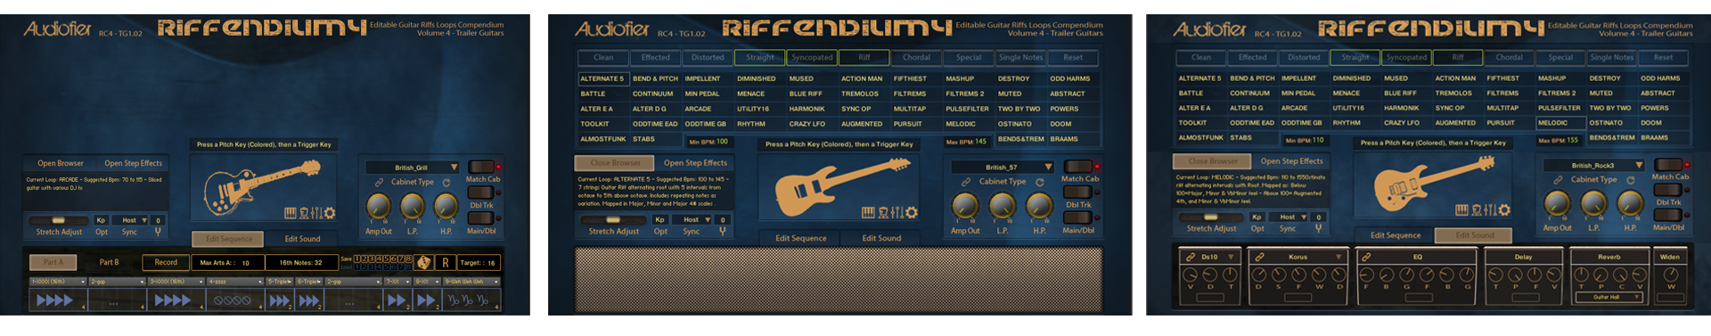Click the mixer sliders icon in the left panel

(317, 213)
